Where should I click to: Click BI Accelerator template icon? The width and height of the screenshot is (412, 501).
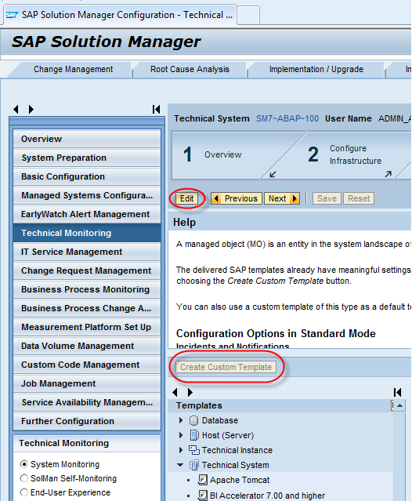coord(202,496)
